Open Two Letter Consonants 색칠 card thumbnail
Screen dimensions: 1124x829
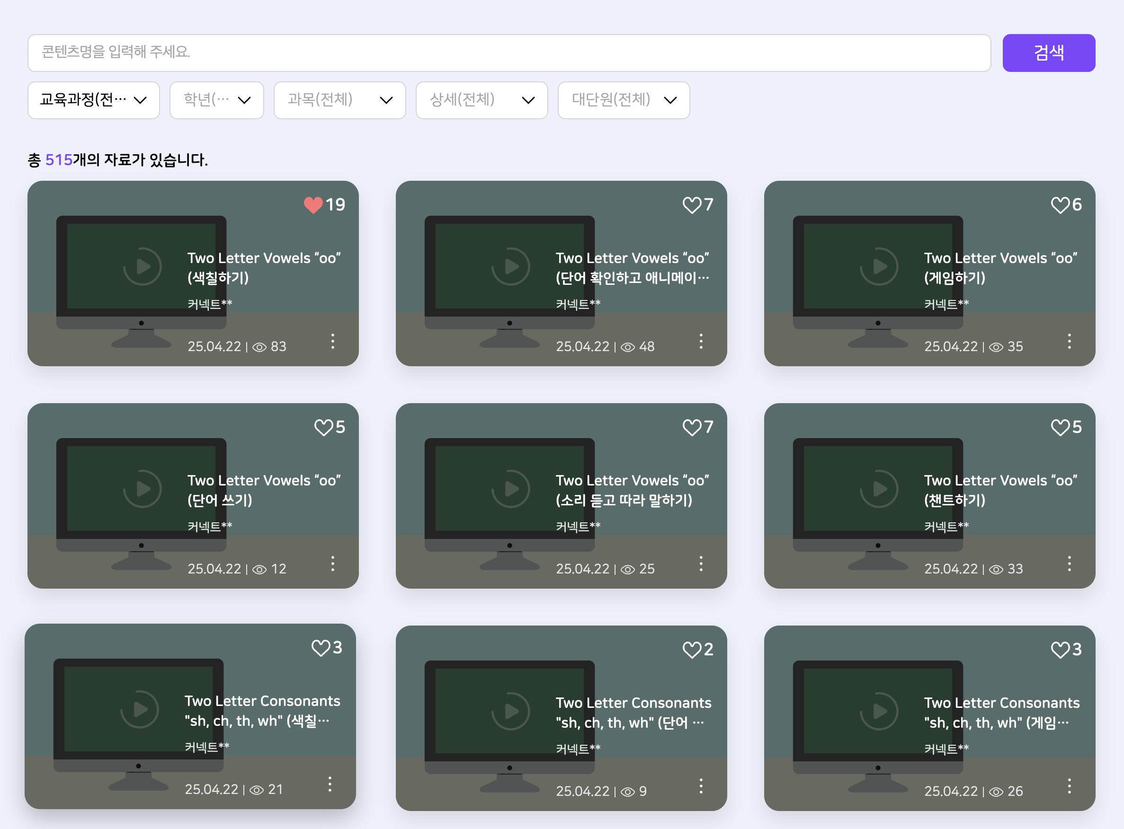(x=139, y=709)
